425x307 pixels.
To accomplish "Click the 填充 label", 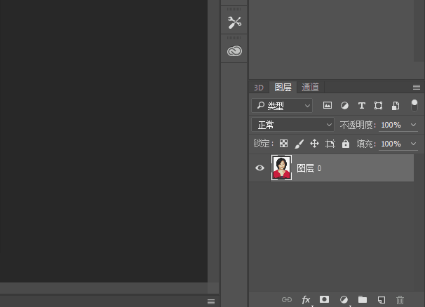I will (x=365, y=144).
